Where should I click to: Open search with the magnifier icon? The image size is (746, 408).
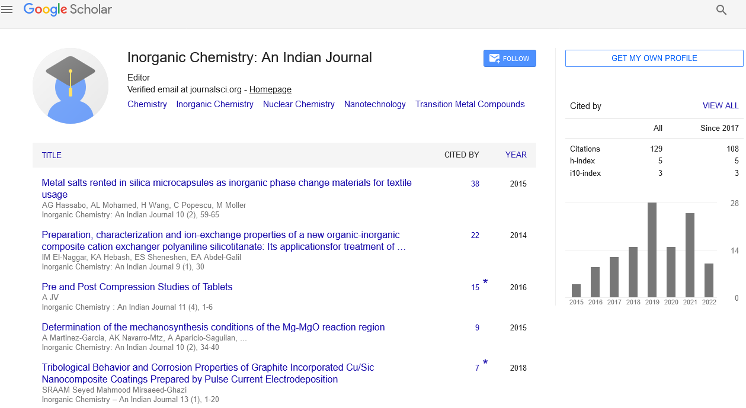(721, 10)
